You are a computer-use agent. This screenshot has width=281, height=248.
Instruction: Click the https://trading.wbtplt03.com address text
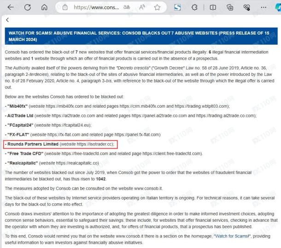pos(201,106)
